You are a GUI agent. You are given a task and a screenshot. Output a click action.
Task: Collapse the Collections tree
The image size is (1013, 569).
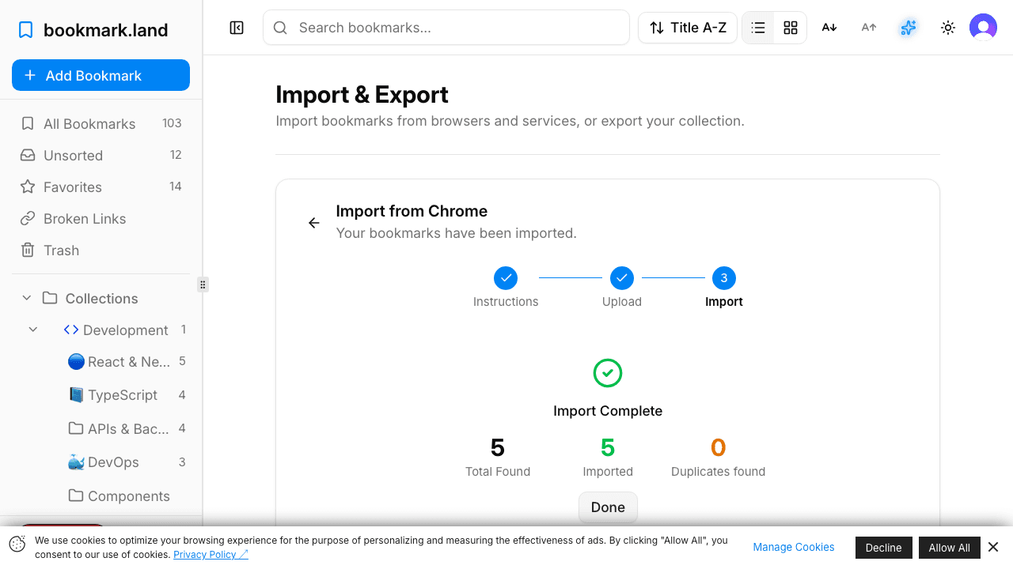click(x=27, y=298)
